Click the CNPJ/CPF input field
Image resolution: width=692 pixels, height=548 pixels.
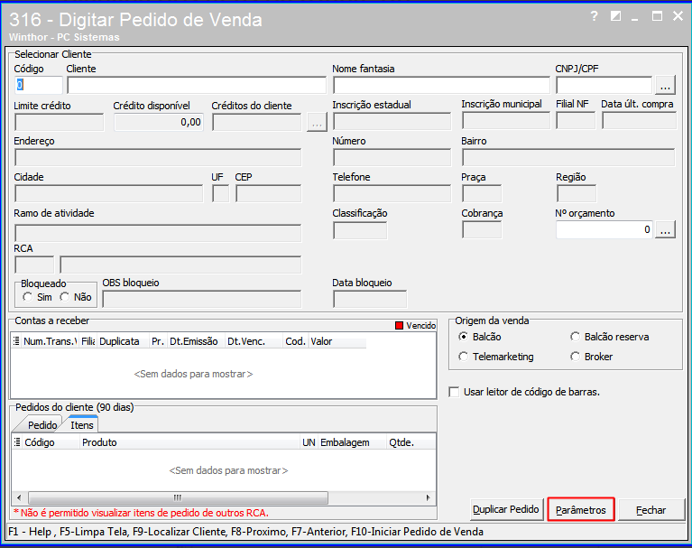tap(604, 85)
